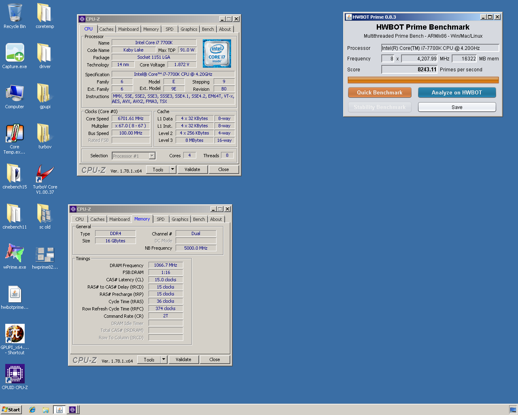
Task: Switch to Mainboard tab in top CPU-Z window
Action: (x=128, y=29)
